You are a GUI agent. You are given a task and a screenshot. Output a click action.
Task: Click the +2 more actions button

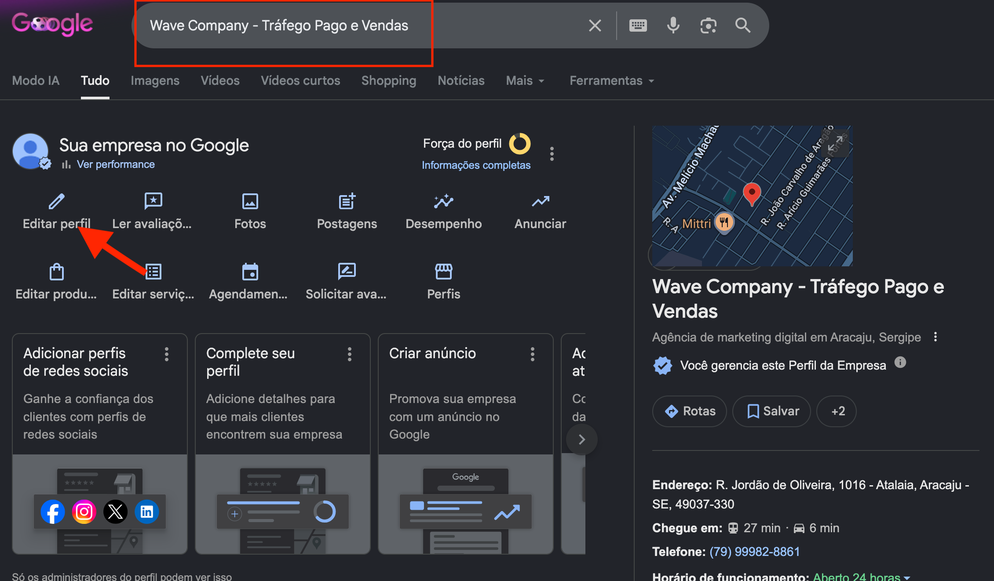pyautogui.click(x=837, y=411)
